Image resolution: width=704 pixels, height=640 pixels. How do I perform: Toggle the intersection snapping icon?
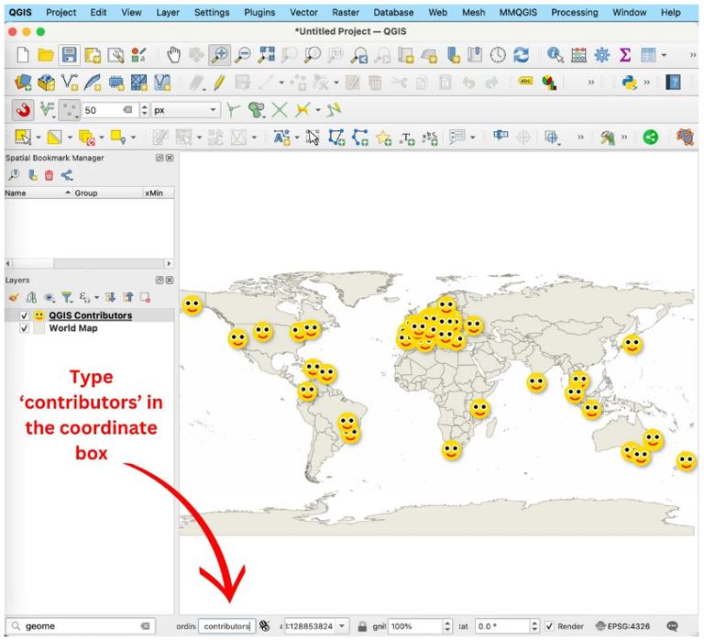point(280,110)
